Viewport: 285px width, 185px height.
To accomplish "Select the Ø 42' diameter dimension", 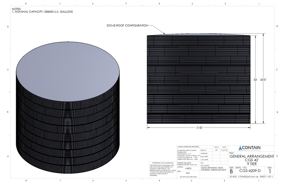I will [199, 127].
